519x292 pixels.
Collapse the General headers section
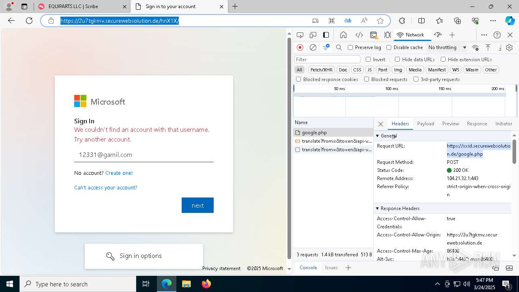point(377,136)
